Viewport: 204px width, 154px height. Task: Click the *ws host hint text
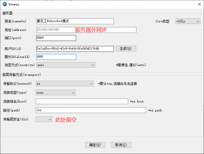[137, 101]
